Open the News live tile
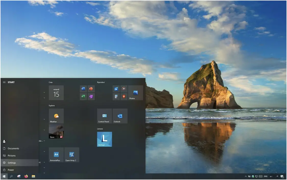This screenshot has height=180, width=287. tap(56, 131)
